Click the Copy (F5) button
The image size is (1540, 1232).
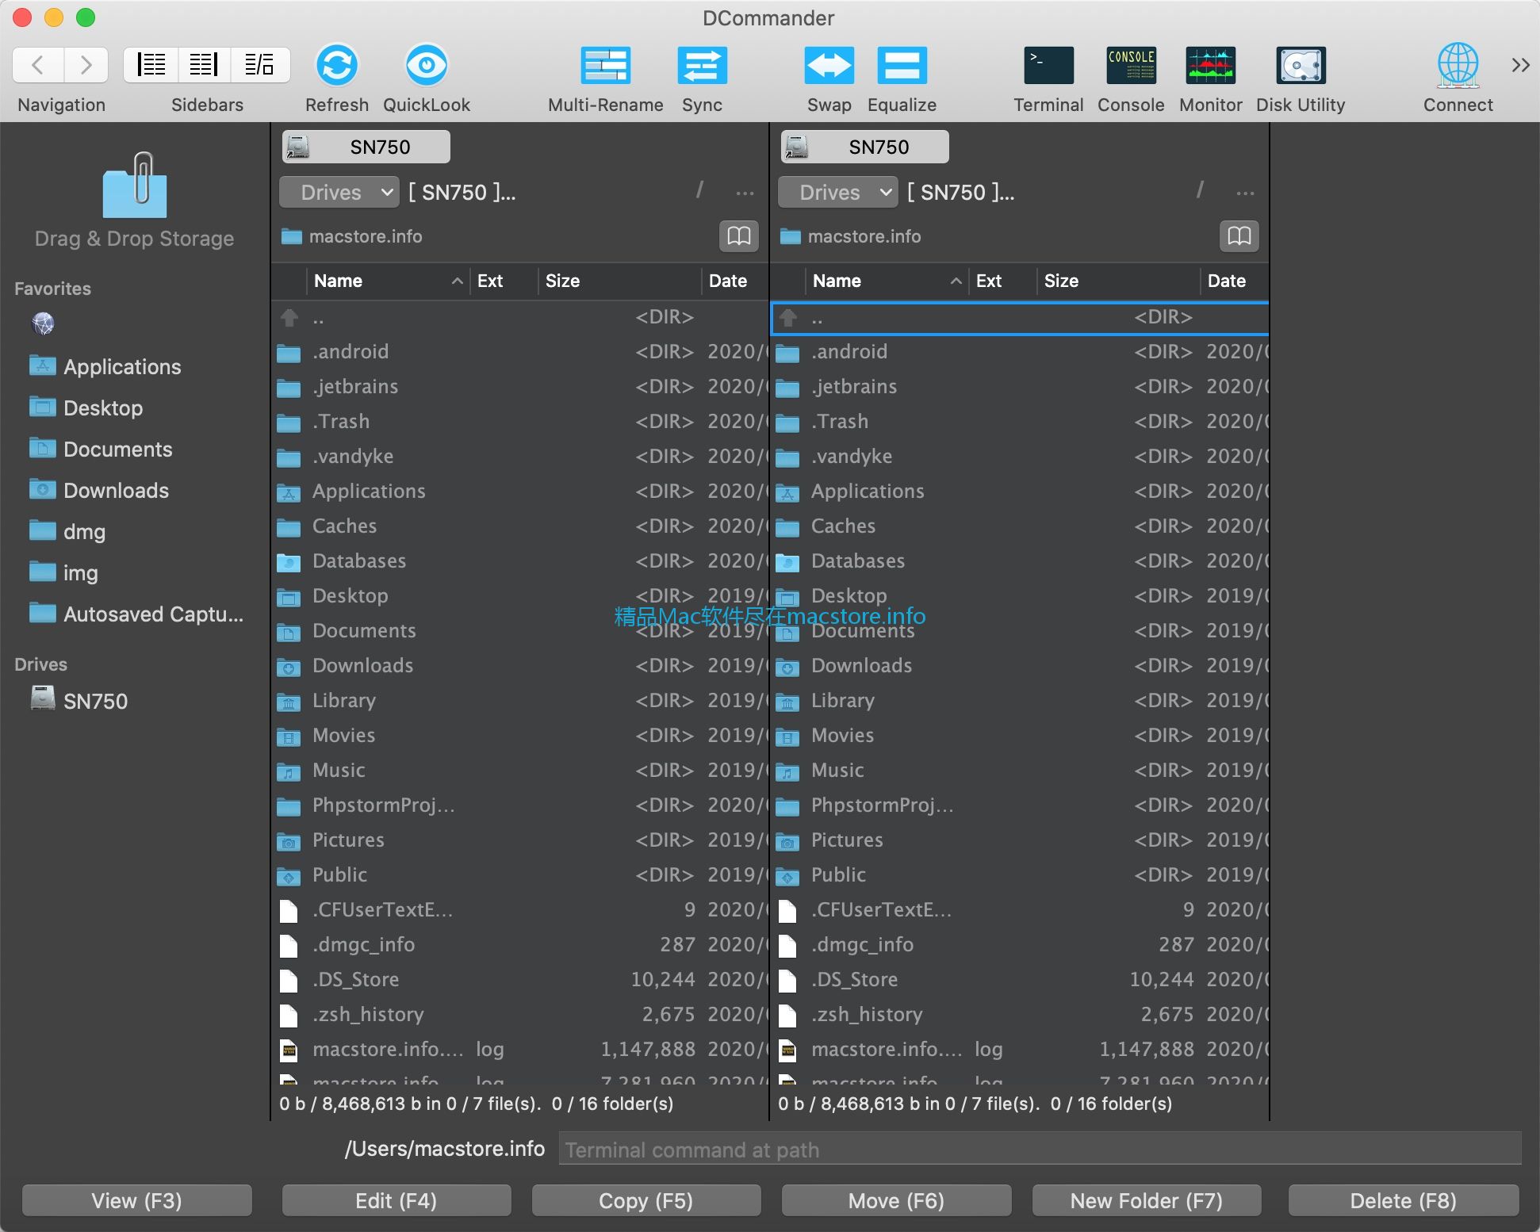point(645,1200)
